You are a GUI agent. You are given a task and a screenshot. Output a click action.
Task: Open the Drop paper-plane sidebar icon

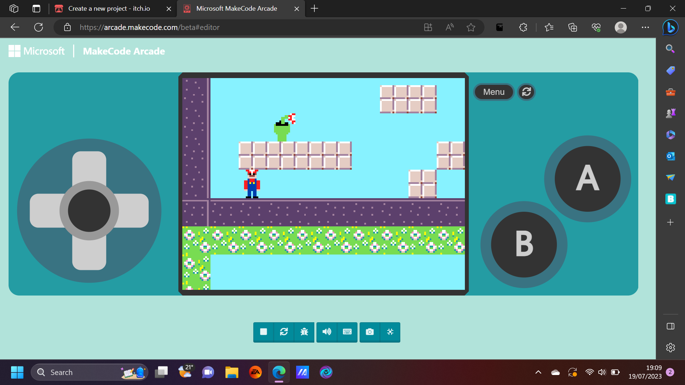pyautogui.click(x=670, y=178)
